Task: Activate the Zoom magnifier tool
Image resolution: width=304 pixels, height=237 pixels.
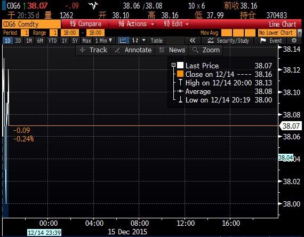Action: [x=206, y=50]
